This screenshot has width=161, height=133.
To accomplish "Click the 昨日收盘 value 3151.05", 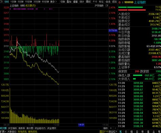I will pos(156,36).
